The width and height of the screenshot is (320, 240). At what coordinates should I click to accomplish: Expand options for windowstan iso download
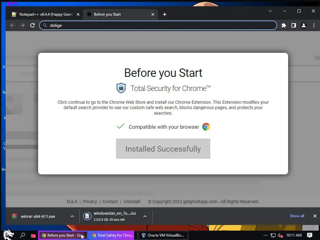145,216
